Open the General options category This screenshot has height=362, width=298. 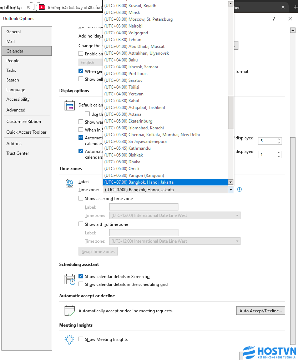tap(27, 32)
